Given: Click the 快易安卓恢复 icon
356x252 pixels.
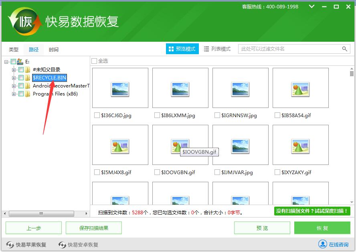Looking at the screenshot, I should (x=62, y=244).
